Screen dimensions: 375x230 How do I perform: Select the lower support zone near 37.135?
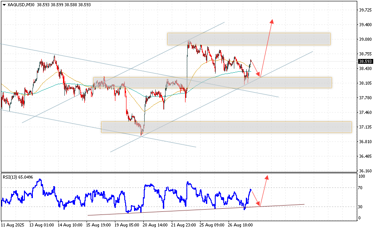point(226,127)
